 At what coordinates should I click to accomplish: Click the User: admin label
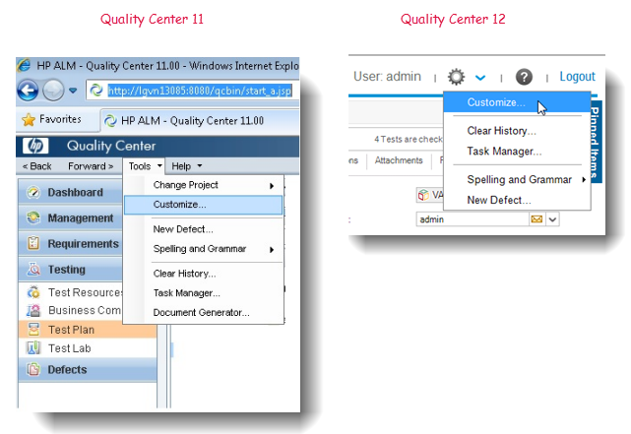click(387, 77)
